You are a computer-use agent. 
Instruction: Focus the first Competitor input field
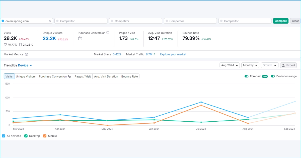click(81, 21)
